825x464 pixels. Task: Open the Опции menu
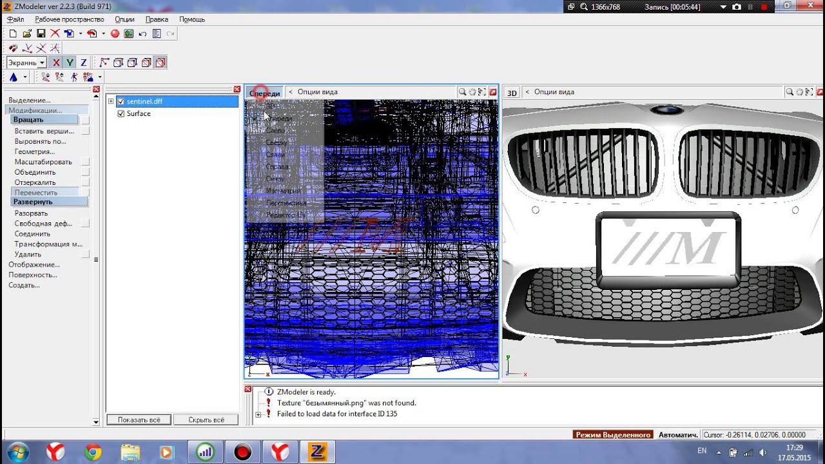pyautogui.click(x=124, y=19)
